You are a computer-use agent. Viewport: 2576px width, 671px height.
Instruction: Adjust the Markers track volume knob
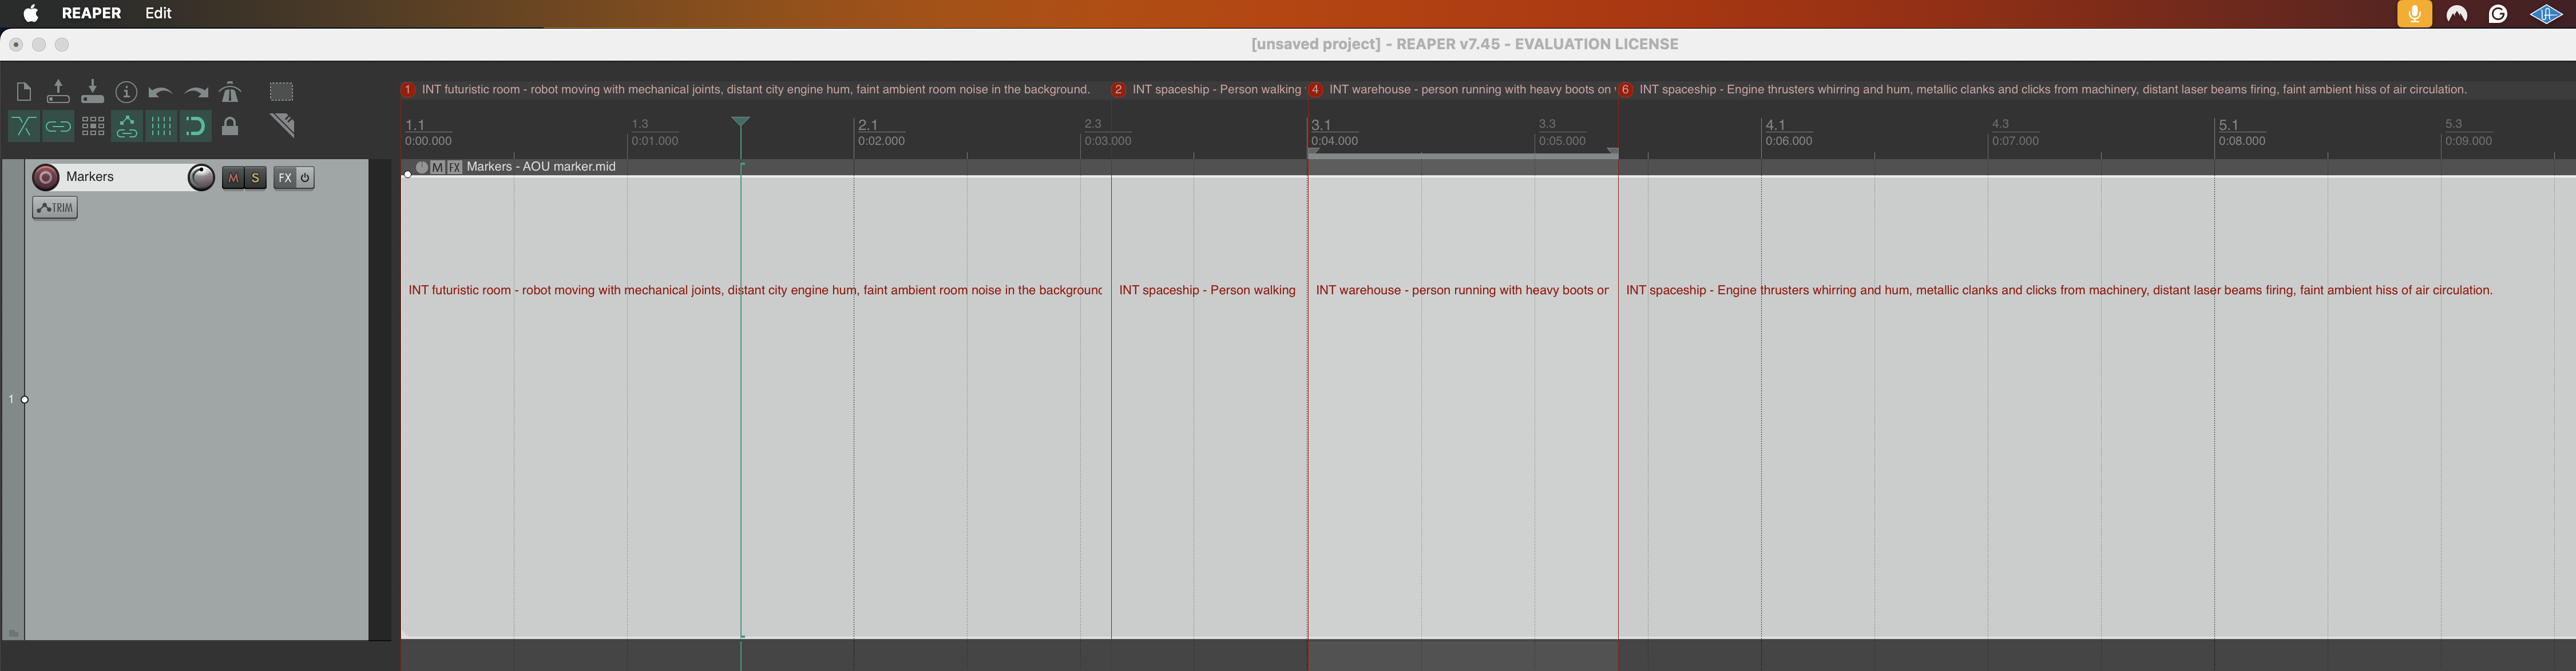[201, 177]
